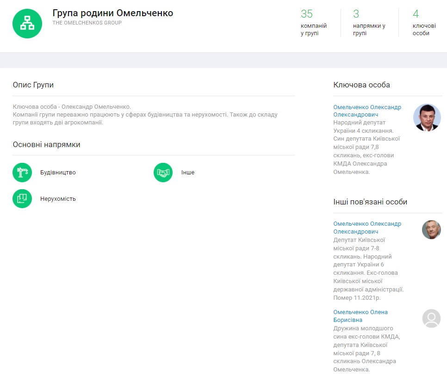Click THE OMELCHENKOS GROUP subtitle

[x=87, y=23]
